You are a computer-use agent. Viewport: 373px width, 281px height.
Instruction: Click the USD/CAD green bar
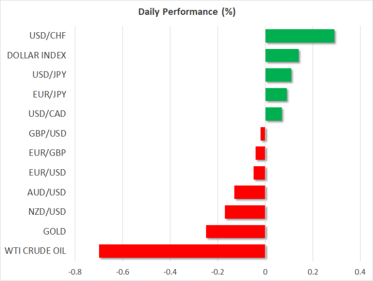(x=274, y=114)
